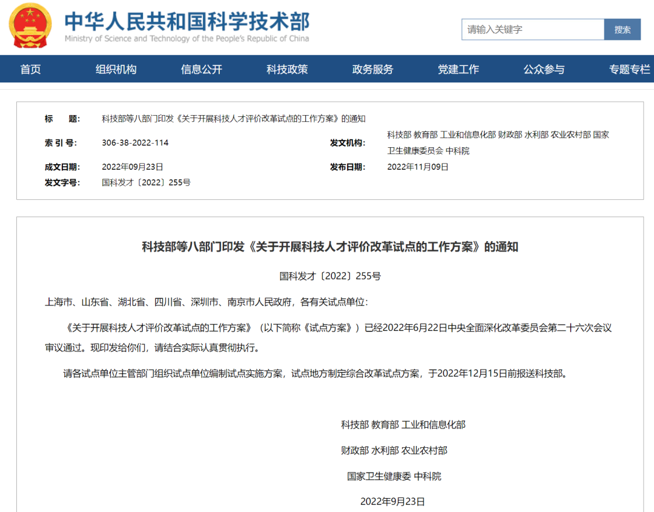The image size is (654, 512).
Task: Select the 公众参与 navigation item
Action: [544, 69]
